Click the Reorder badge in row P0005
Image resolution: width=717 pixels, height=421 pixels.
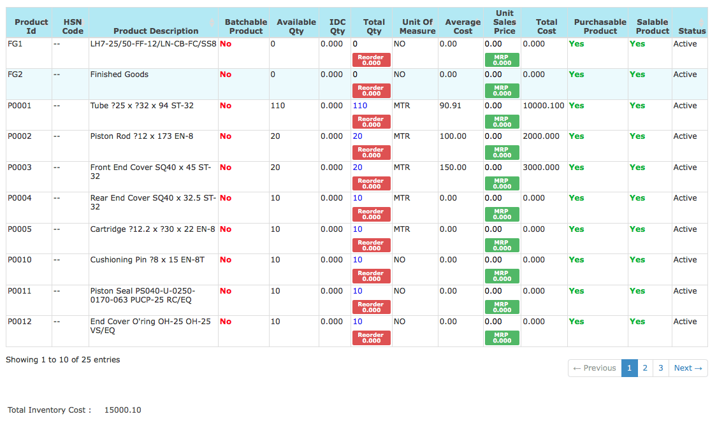tap(372, 245)
